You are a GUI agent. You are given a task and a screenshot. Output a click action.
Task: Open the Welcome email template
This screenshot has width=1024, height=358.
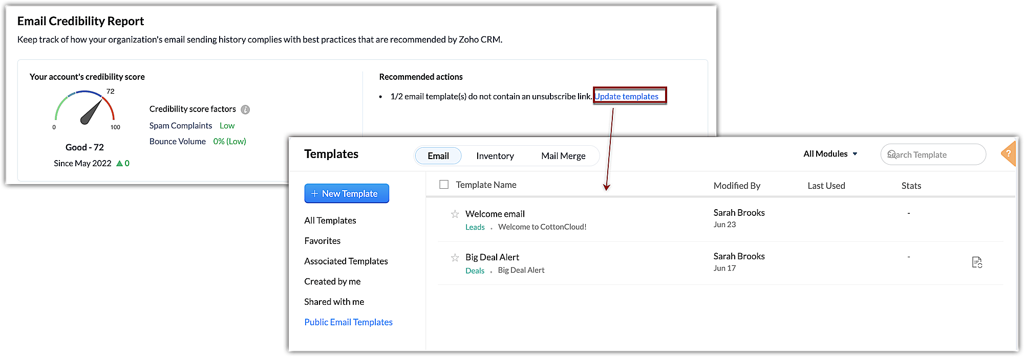pyautogui.click(x=495, y=214)
